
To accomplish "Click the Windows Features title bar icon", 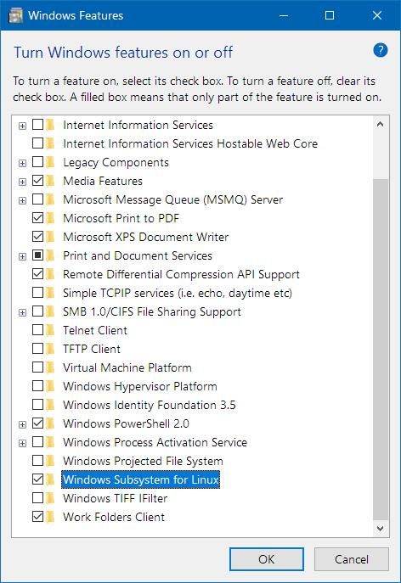I will (15, 15).
